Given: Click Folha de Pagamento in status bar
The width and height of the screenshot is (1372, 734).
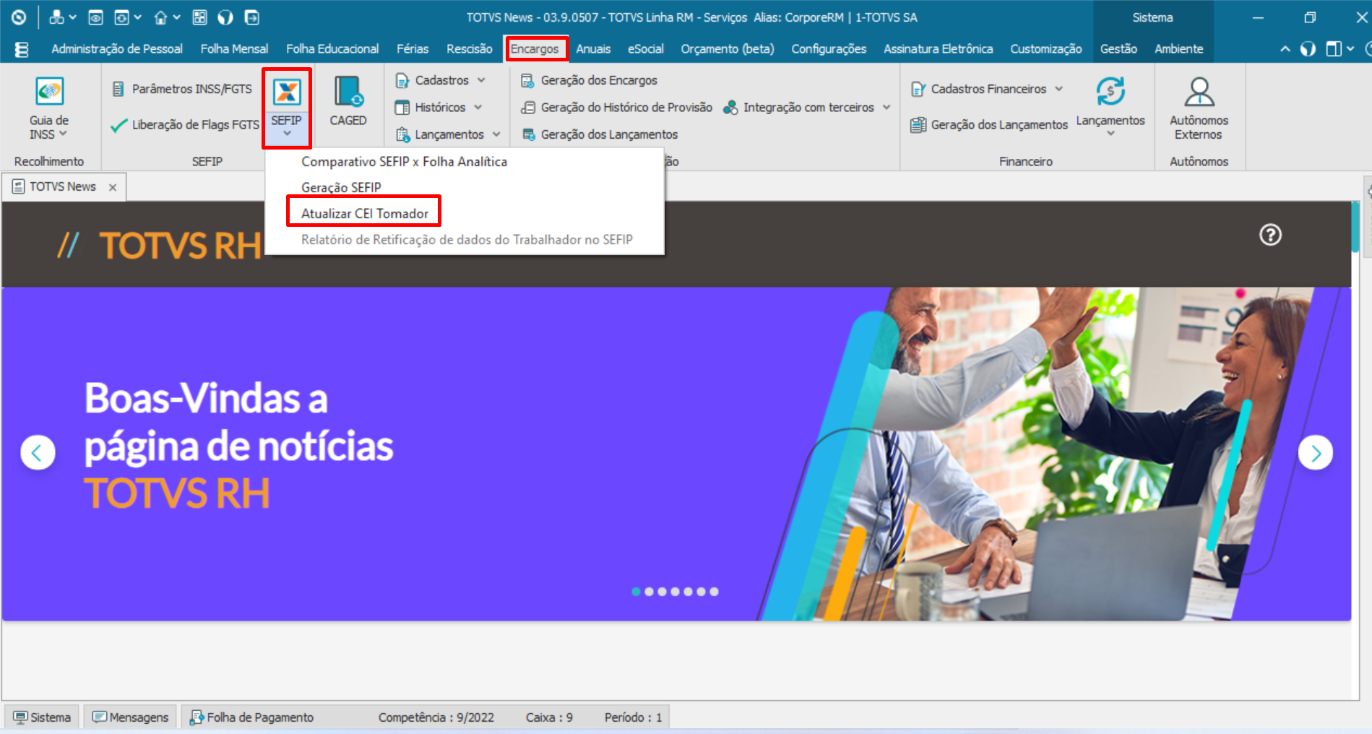Looking at the screenshot, I should [x=251, y=717].
